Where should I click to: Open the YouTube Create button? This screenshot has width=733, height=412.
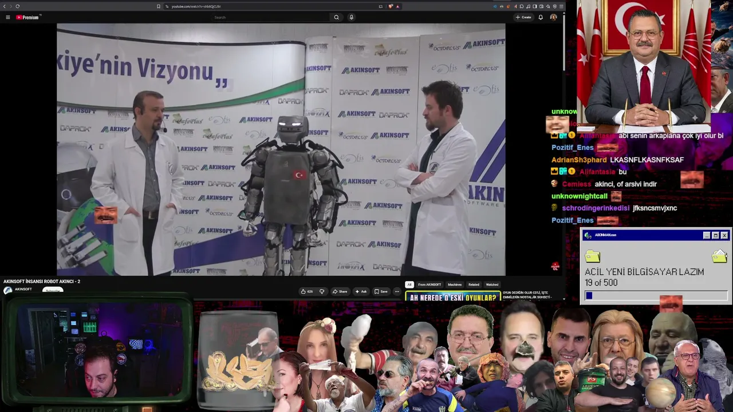click(x=523, y=17)
